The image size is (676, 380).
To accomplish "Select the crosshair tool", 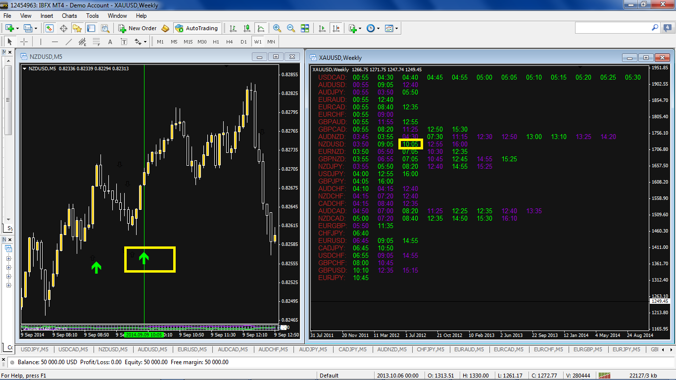I will click(23, 42).
